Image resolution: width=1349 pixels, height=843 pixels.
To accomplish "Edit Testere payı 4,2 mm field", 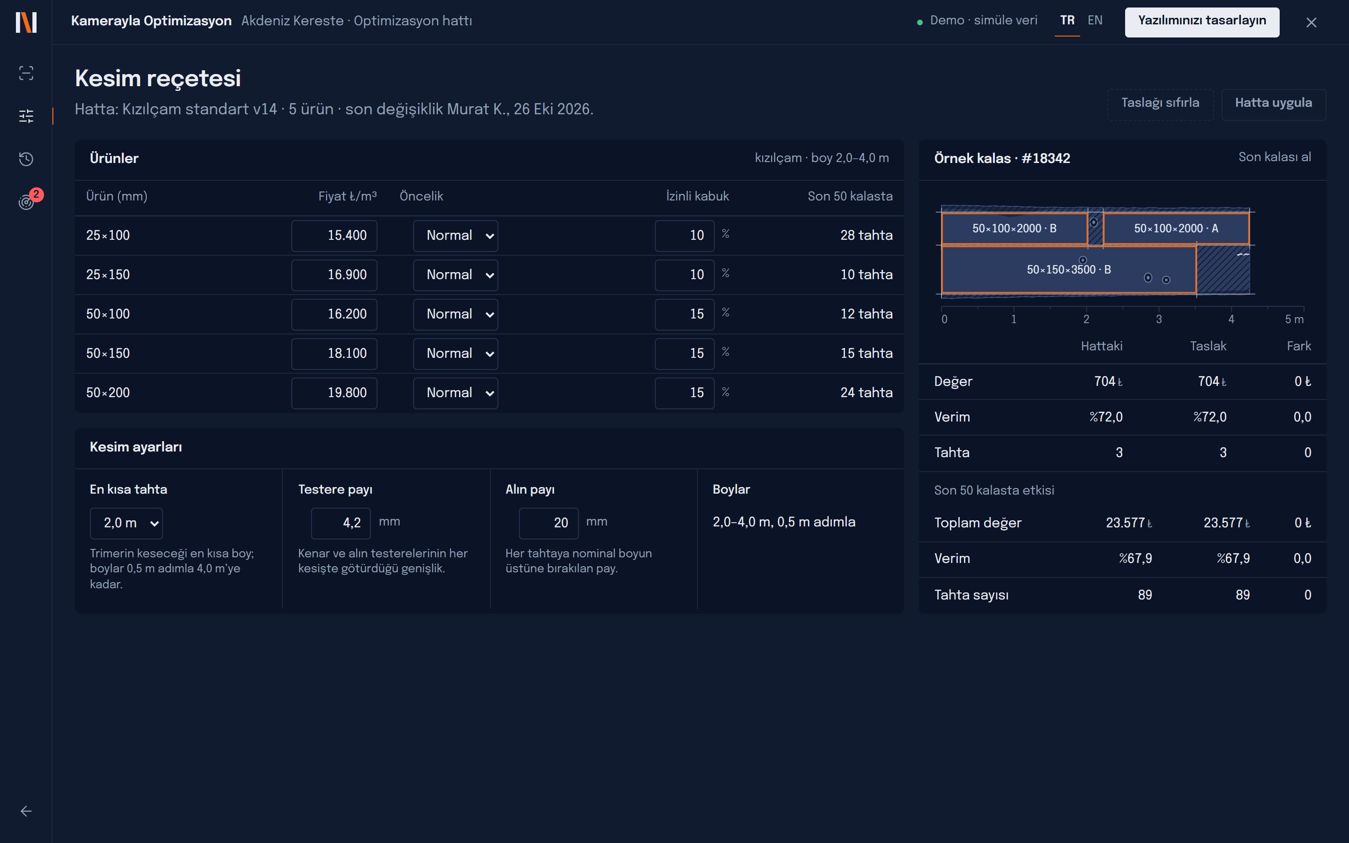I will coord(341,523).
